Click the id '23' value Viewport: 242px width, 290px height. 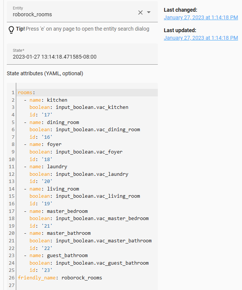[47, 270]
